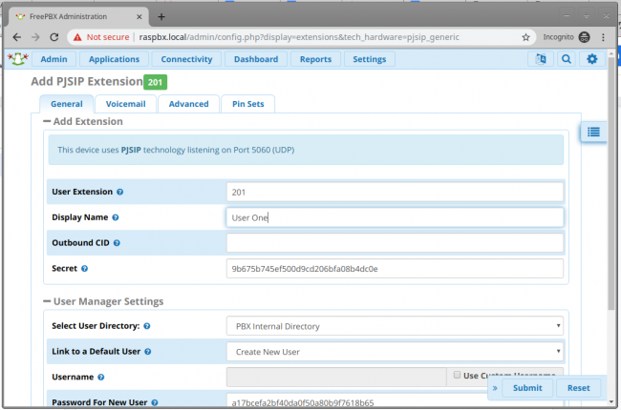Collapse the User Manager Settings section
The image size is (621, 410).
coord(47,301)
